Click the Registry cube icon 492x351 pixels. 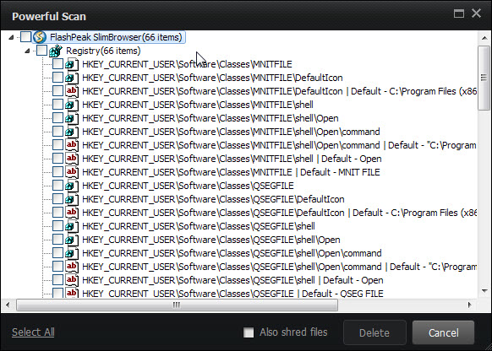56,51
